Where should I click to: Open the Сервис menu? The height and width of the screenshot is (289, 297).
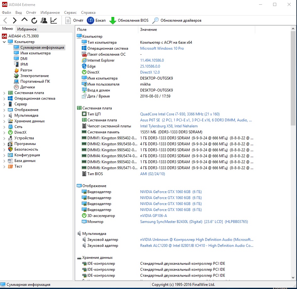coord(70,13)
